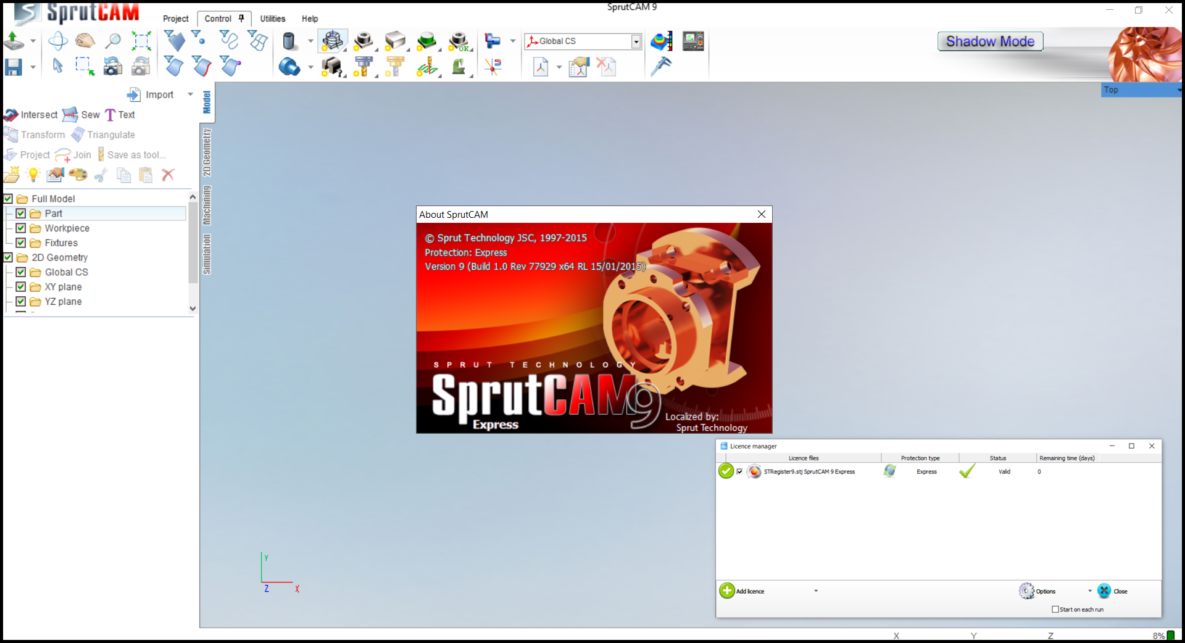The height and width of the screenshot is (643, 1185).
Task: Switch to the Machining side tab
Action: [207, 205]
